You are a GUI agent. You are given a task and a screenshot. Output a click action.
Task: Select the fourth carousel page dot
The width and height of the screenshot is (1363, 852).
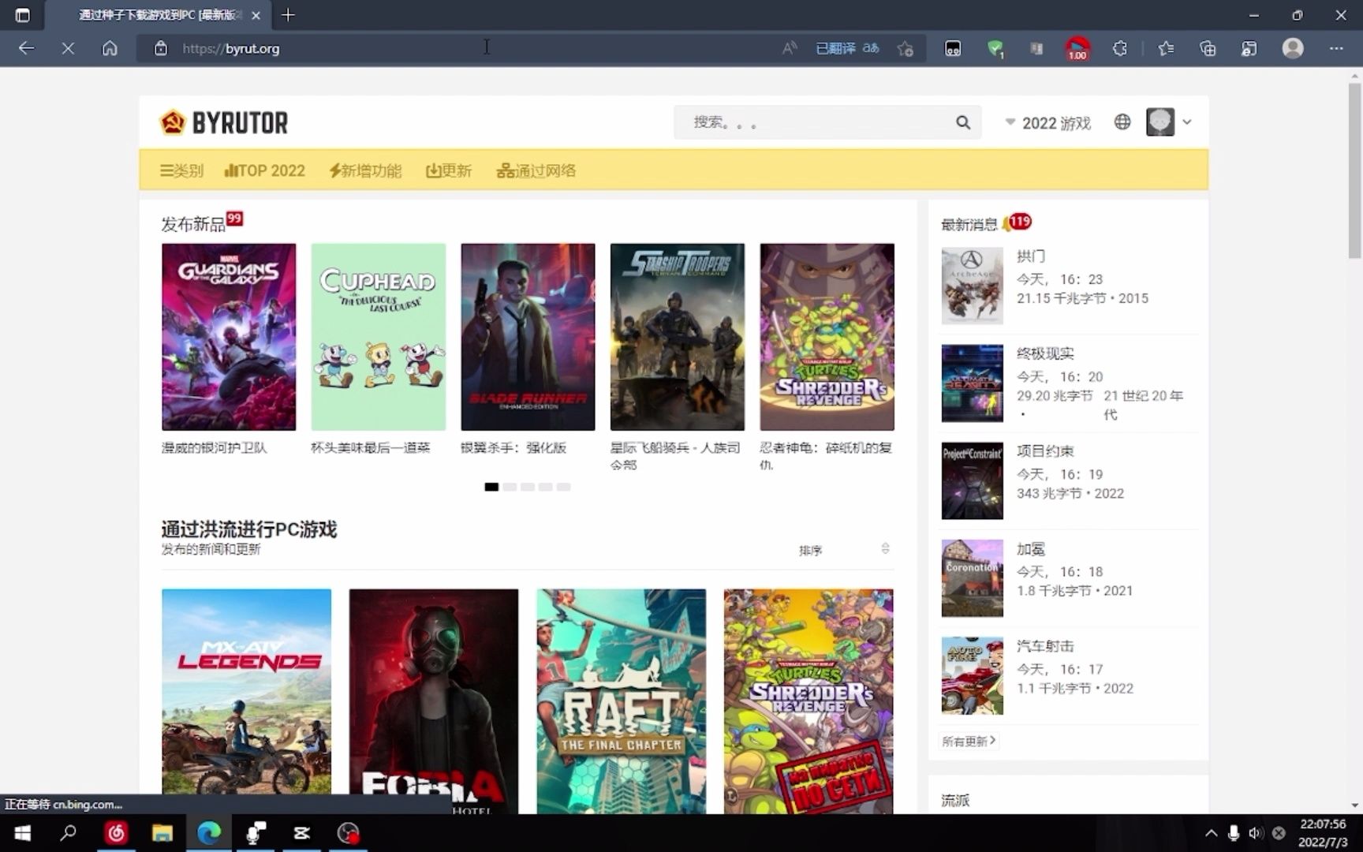pyautogui.click(x=545, y=487)
